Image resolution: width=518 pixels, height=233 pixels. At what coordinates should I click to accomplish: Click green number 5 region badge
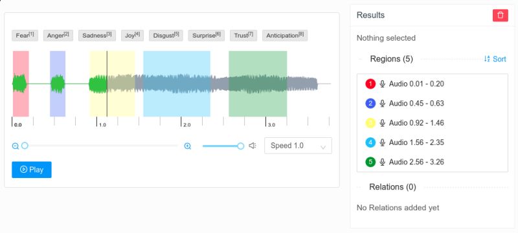(x=370, y=162)
